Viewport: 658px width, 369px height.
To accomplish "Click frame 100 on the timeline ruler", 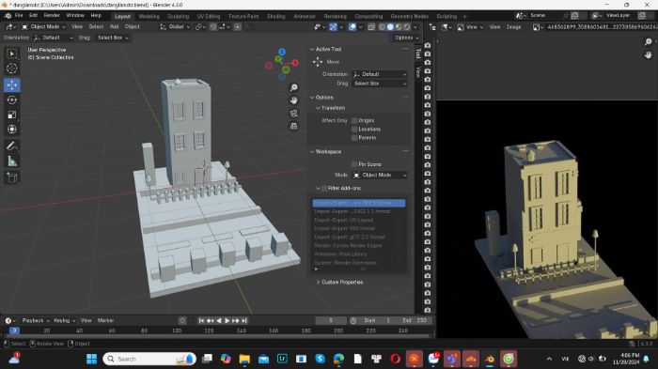I will coord(177,331).
